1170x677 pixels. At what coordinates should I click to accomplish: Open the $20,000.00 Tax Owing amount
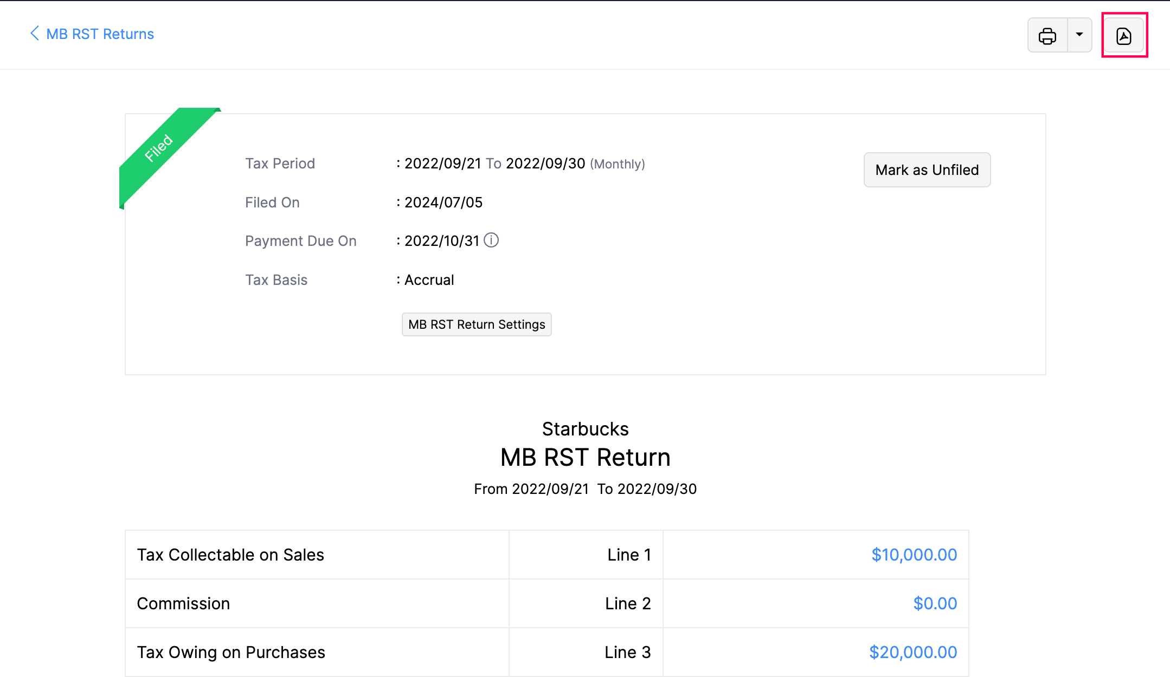point(913,652)
